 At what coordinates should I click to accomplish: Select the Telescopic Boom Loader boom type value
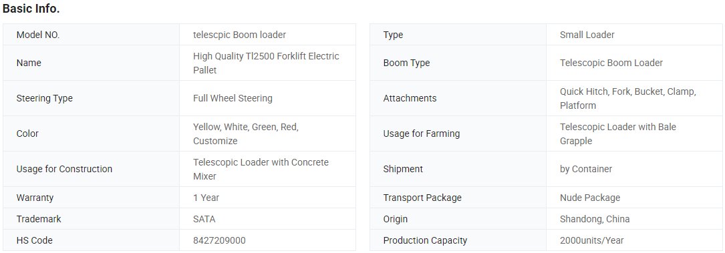pyautogui.click(x=611, y=63)
